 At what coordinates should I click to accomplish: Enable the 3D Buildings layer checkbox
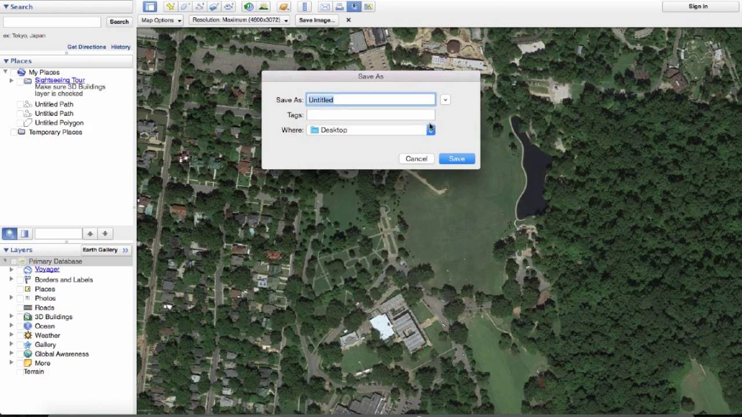[x=20, y=317]
